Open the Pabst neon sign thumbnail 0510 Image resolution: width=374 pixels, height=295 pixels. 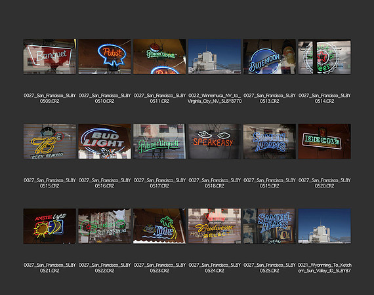click(x=104, y=57)
